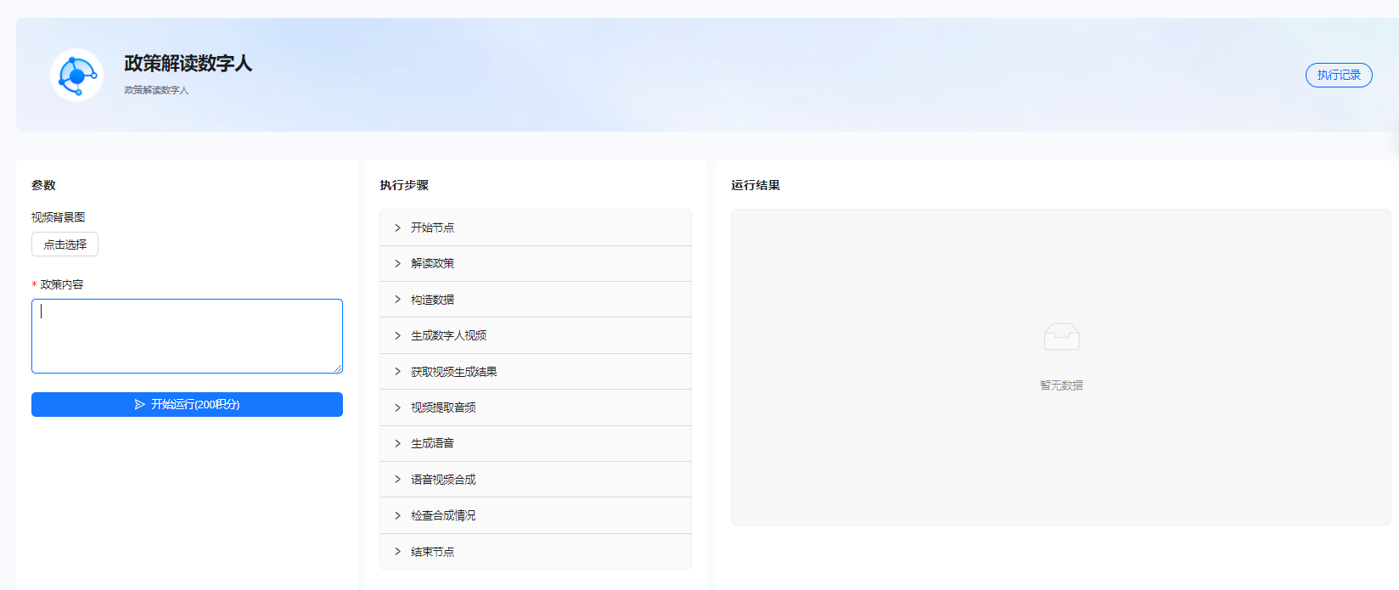Click the 政策解读数字人 app logo icon
This screenshot has width=1399, height=590.
coord(76,76)
